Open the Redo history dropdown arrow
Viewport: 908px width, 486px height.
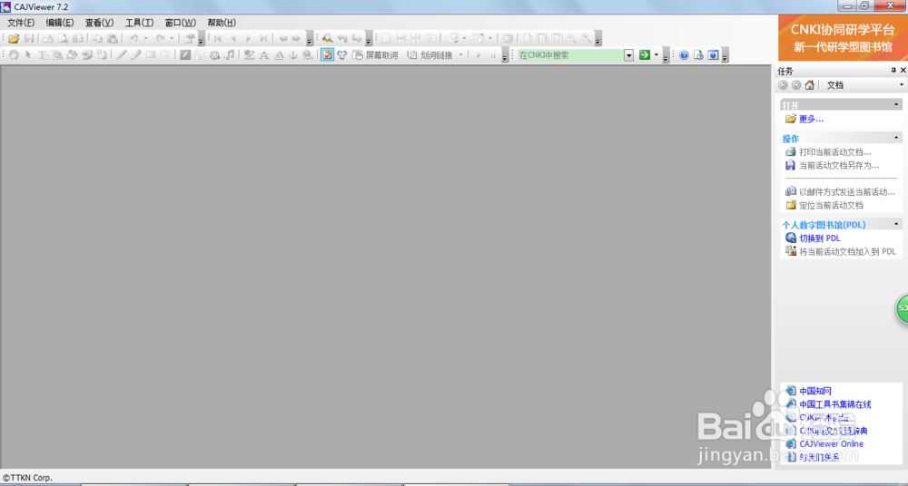172,39
